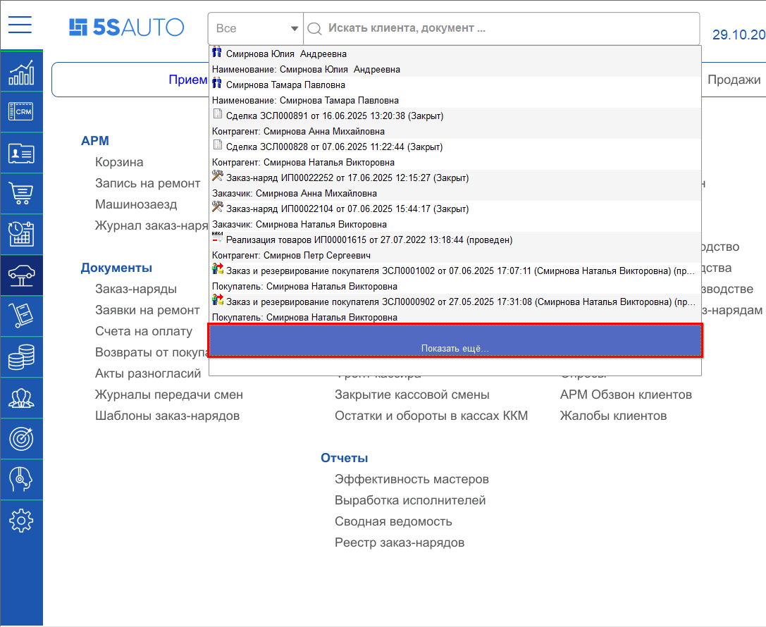
Task: Open the scheduling calendar-clock icon
Action: pyautogui.click(x=21, y=235)
